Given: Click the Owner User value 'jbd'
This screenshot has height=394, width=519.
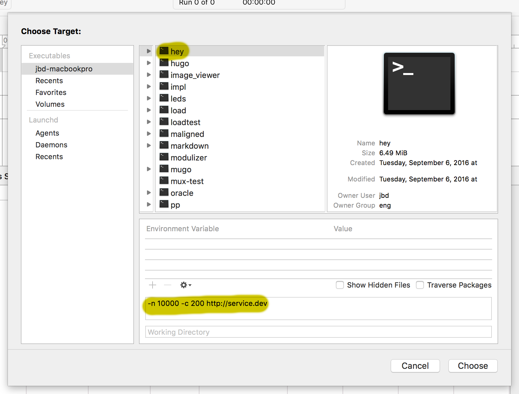Looking at the screenshot, I should pyautogui.click(x=384, y=196).
